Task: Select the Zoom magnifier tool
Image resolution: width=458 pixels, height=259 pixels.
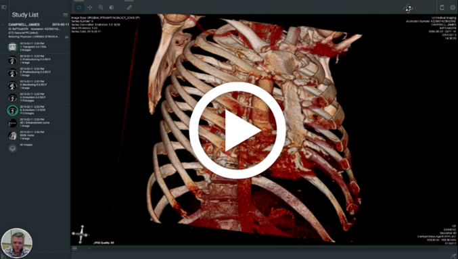Action: point(101,7)
